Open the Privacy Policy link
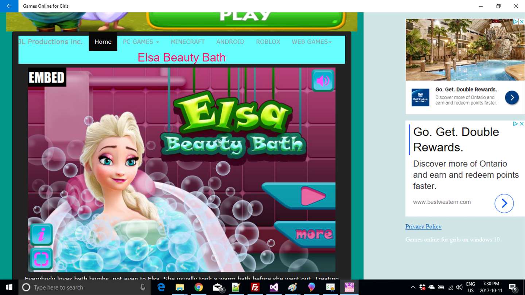The image size is (525, 295). click(x=423, y=227)
